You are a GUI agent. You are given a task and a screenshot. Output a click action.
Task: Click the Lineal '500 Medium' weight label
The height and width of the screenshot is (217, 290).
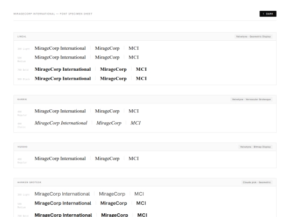pos(21,59)
